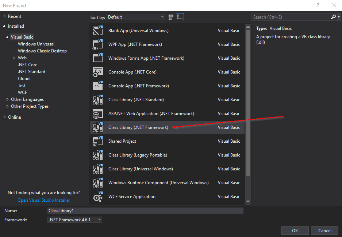The width and height of the screenshot is (342, 237).
Task: Select the WCF Service Application gear icon
Action: [98, 197]
